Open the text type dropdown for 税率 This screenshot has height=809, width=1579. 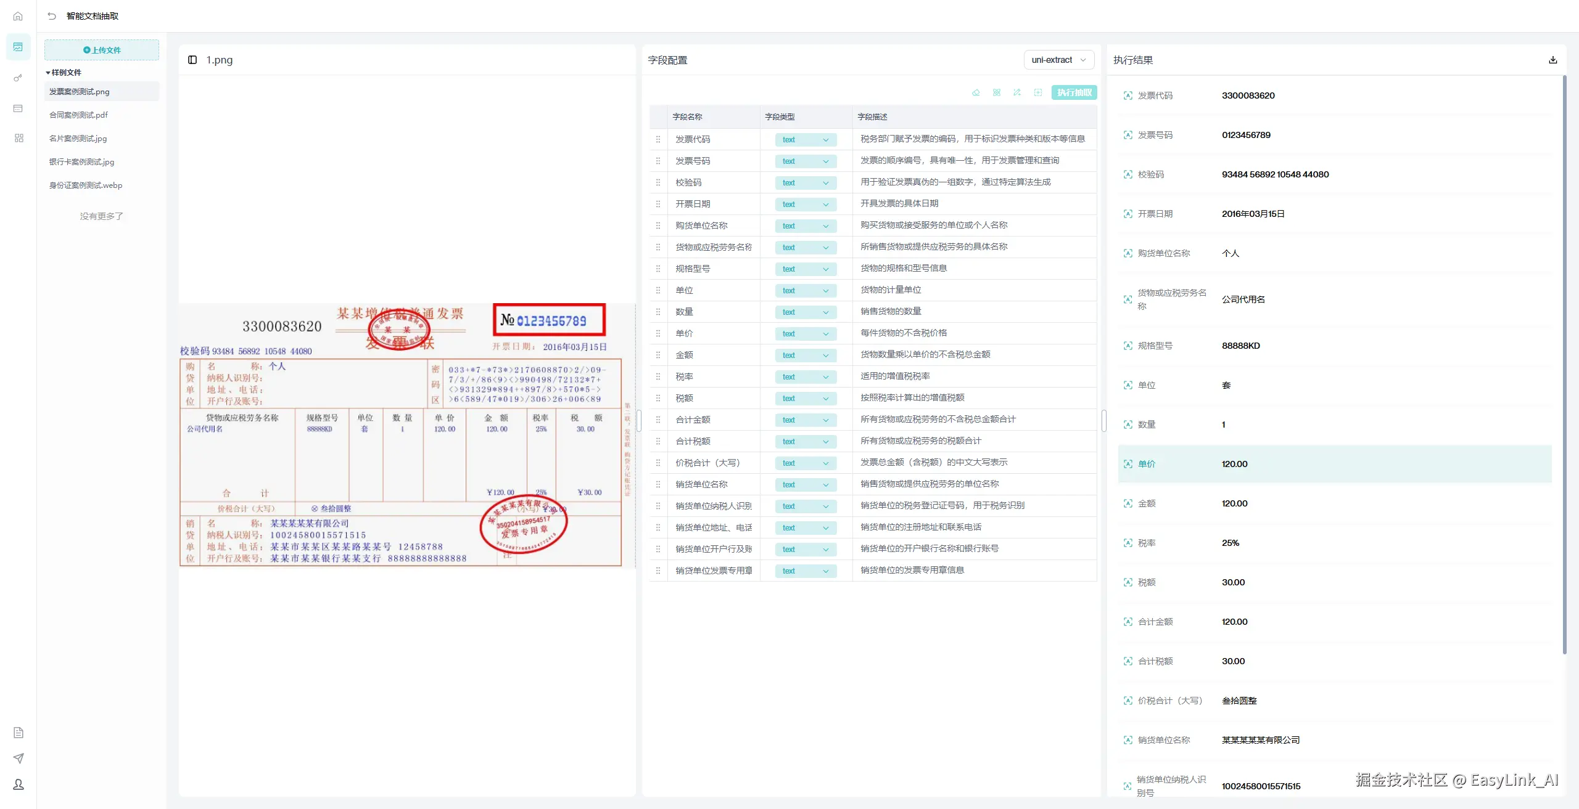pos(805,376)
